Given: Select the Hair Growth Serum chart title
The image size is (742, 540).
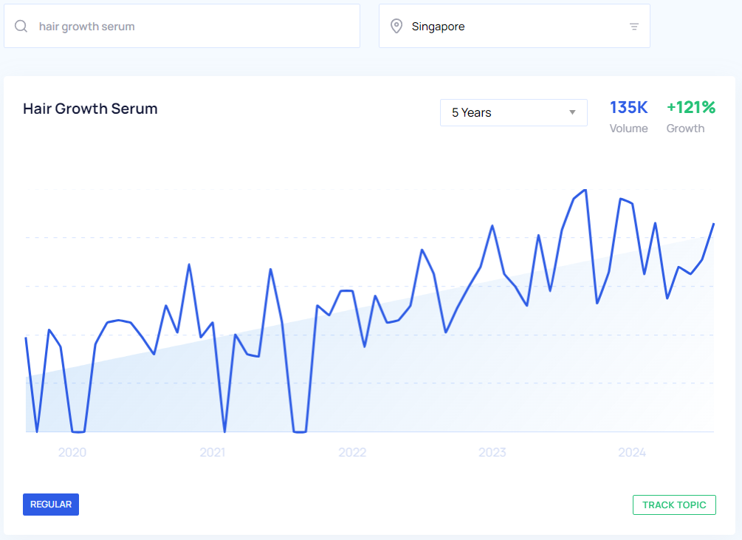Looking at the screenshot, I should coord(90,109).
